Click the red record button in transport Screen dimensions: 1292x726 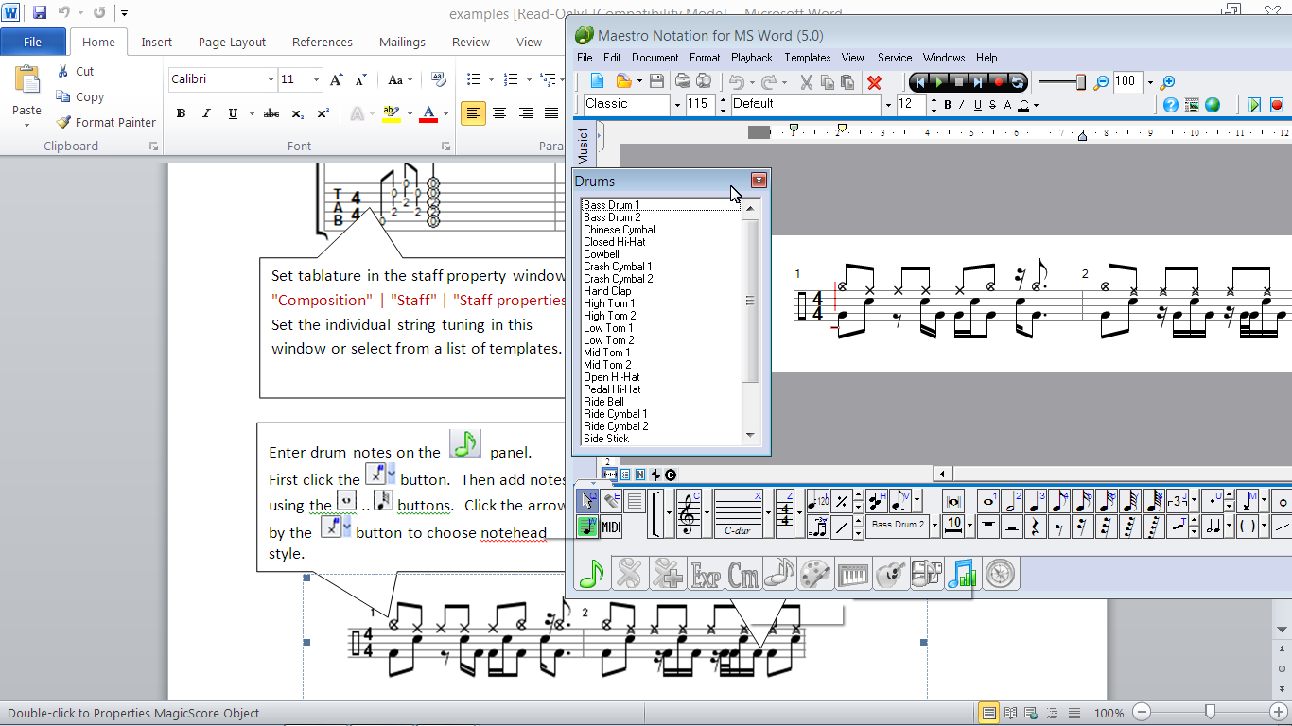[997, 82]
